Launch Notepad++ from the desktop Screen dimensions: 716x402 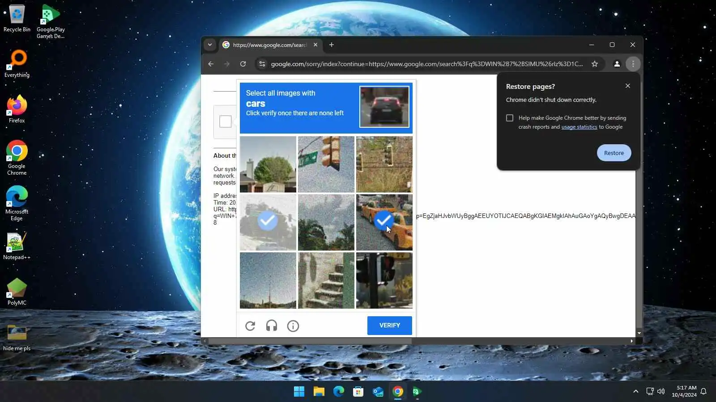pos(17,246)
